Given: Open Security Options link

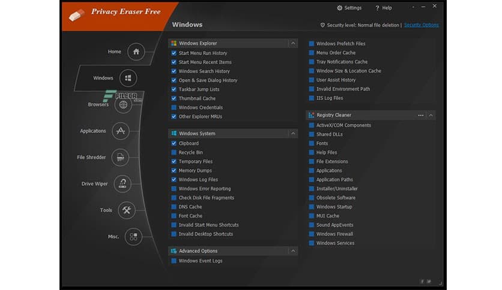Looking at the screenshot, I should tap(422, 25).
